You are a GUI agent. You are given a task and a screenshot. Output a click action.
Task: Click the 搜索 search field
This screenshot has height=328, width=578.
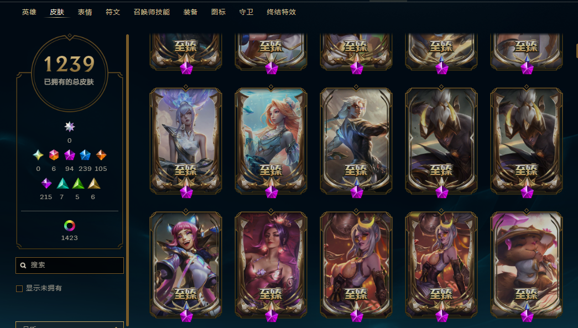pyautogui.click(x=70, y=265)
